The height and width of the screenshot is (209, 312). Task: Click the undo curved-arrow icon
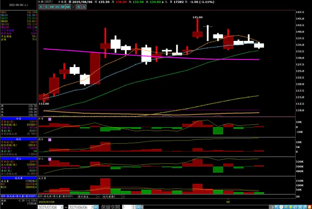coord(295,207)
